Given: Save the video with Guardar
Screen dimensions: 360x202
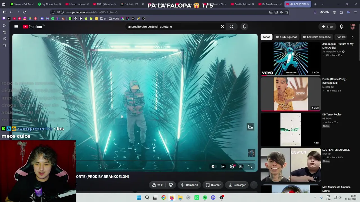Looking at the screenshot, I should click(213, 185).
